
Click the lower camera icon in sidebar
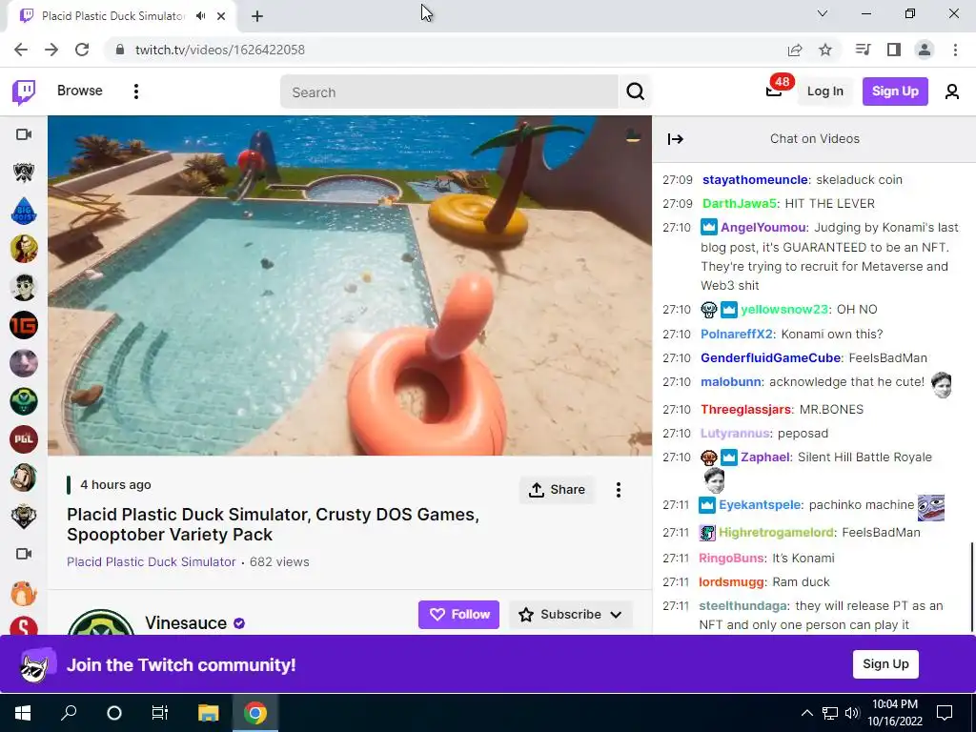pos(24,554)
